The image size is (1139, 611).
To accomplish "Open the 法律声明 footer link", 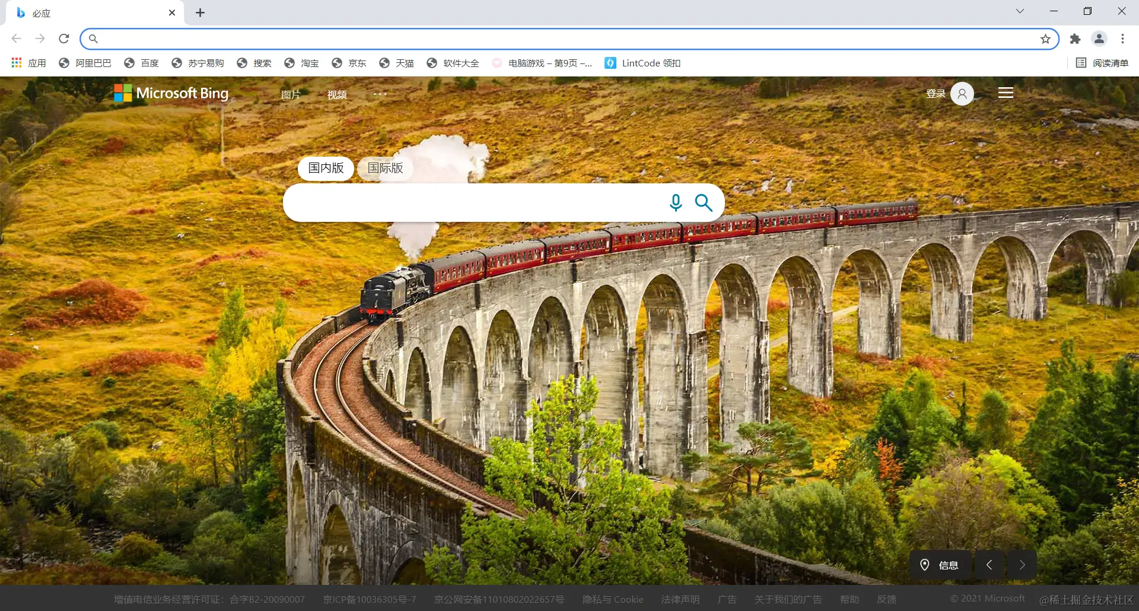I will [680, 599].
